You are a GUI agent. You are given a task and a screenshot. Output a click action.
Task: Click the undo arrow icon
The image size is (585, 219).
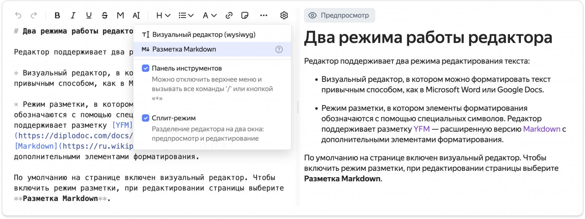19,15
